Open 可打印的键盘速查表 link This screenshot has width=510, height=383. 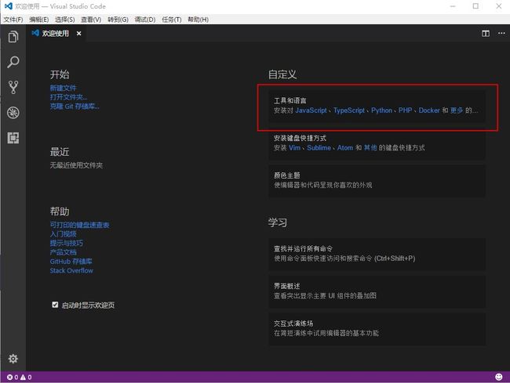pyautogui.click(x=80, y=225)
